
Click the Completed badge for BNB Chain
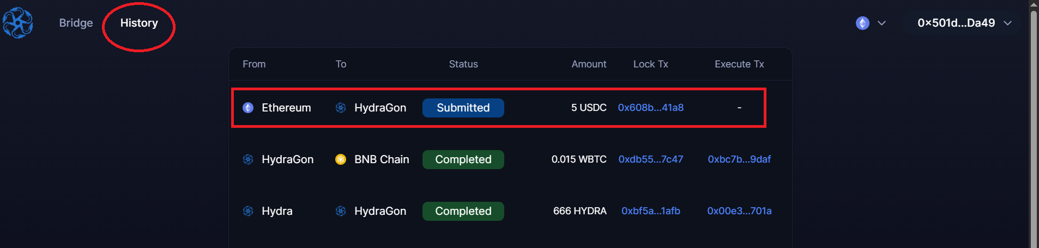point(463,159)
